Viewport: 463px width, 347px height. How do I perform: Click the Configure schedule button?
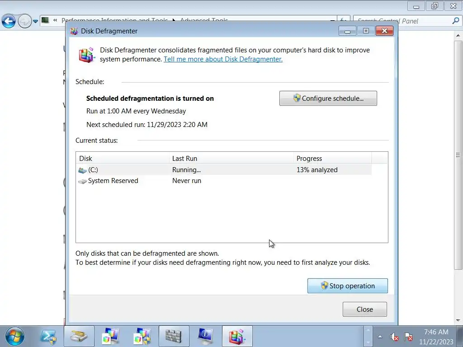coord(328,98)
